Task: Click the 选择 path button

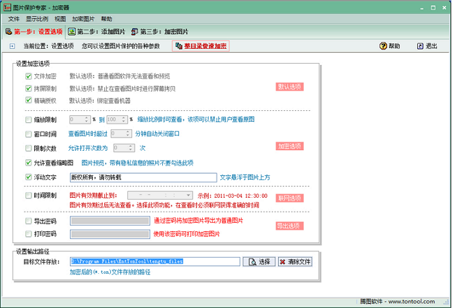Action: [259, 262]
